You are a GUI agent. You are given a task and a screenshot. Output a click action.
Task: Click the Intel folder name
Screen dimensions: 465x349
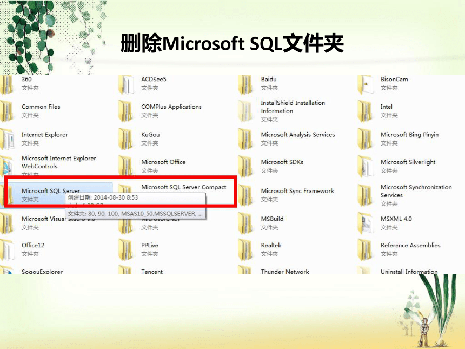[x=387, y=107]
